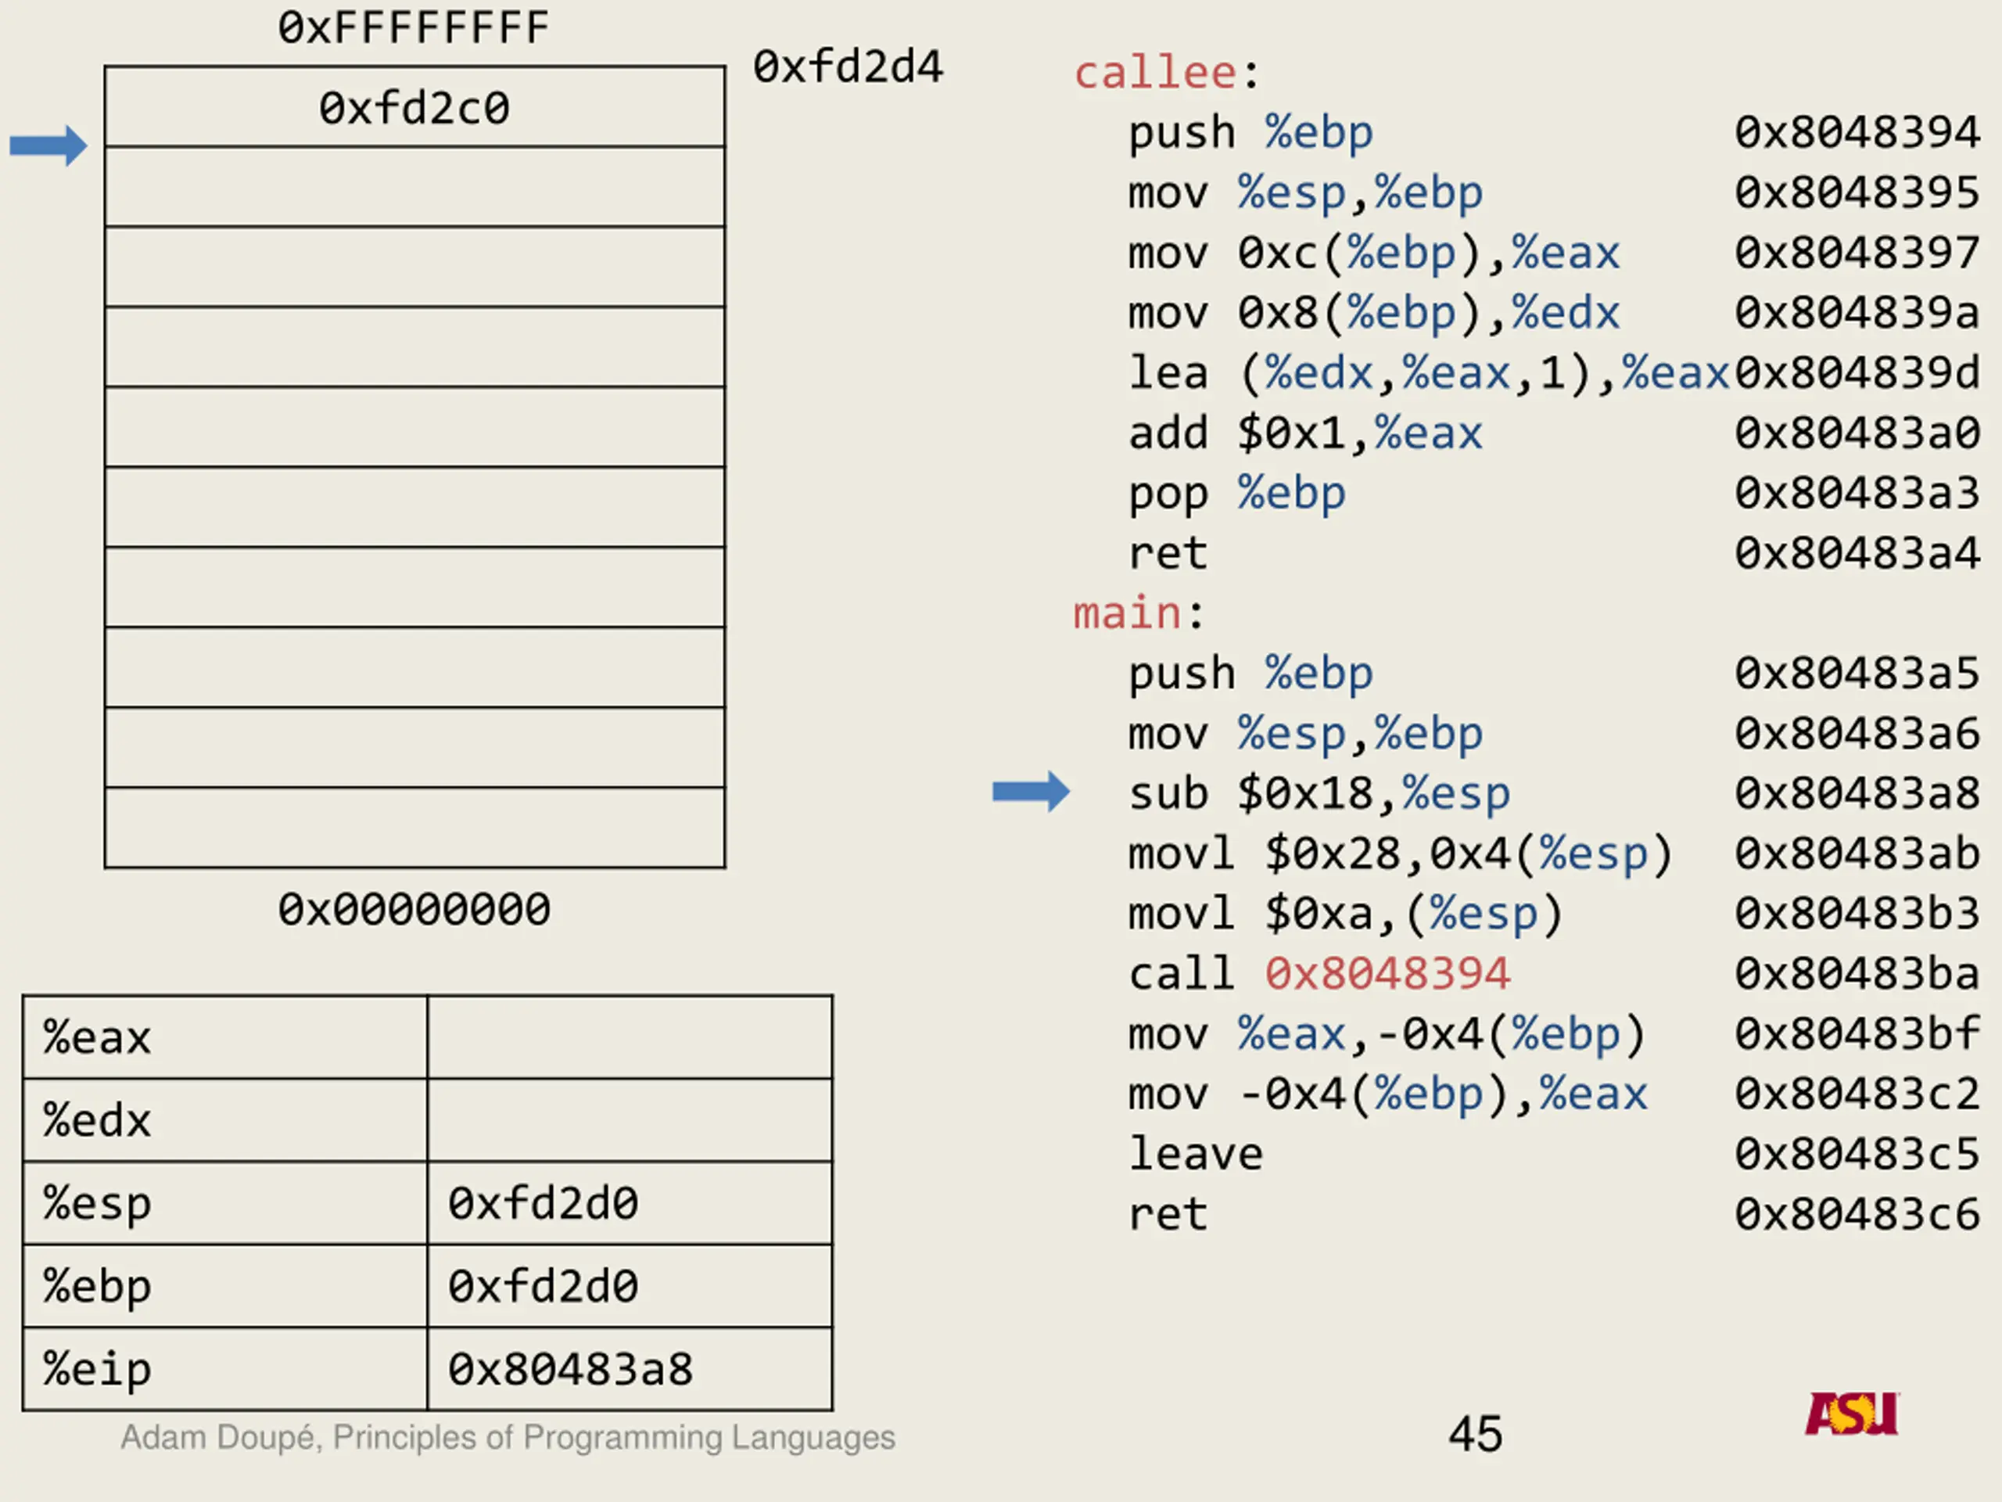Select the 0x80483a8 value in the %eip row
The image size is (2002, 1502).
coord(570,1369)
